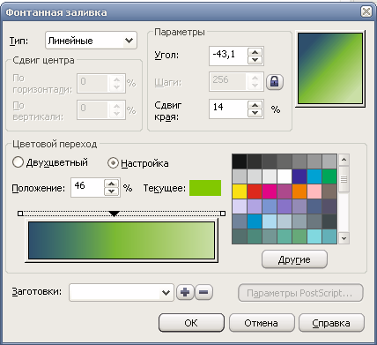Increase Сдвиг края with up arrow
Screen dimensions: 377x345
255,105
